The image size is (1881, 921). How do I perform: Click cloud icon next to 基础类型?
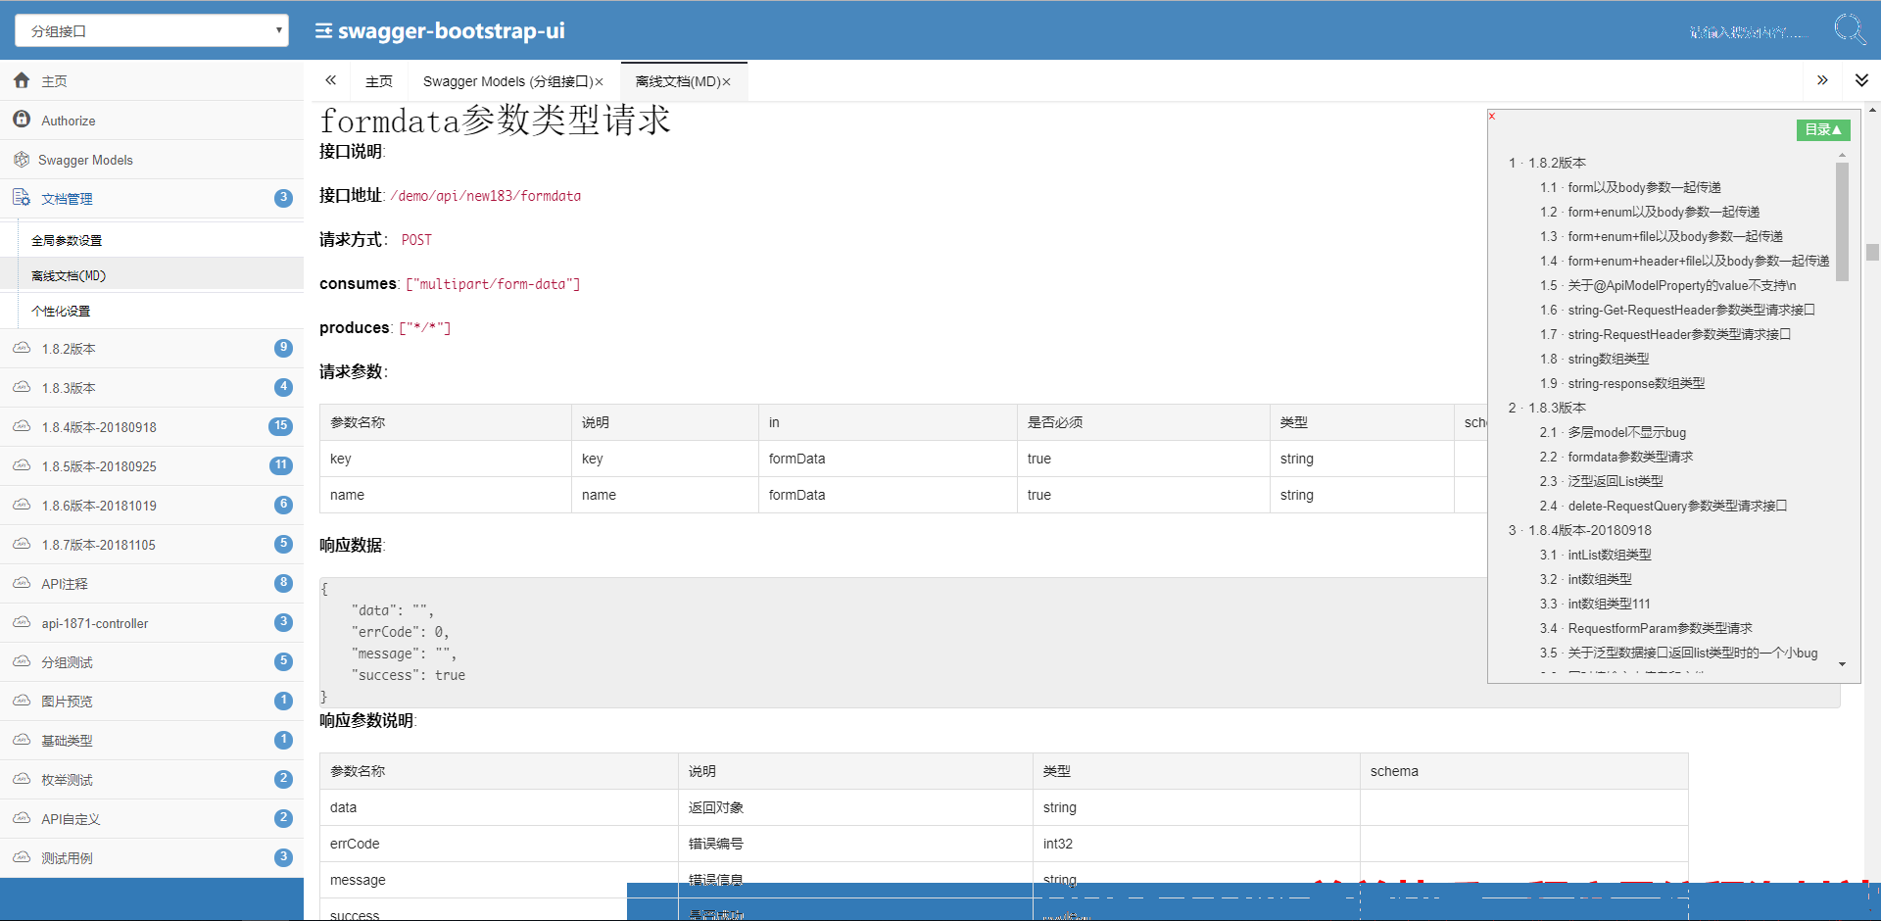pyautogui.click(x=22, y=740)
